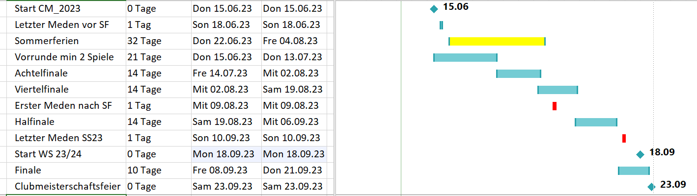Click the red Letzter Meden SS23 bar
Image resolution: width=697 pixels, height=196 pixels.
coord(624,138)
